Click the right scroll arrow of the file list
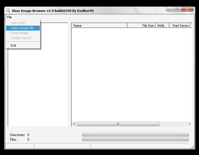This screenshot has width=199, height=155. pos(190,124)
